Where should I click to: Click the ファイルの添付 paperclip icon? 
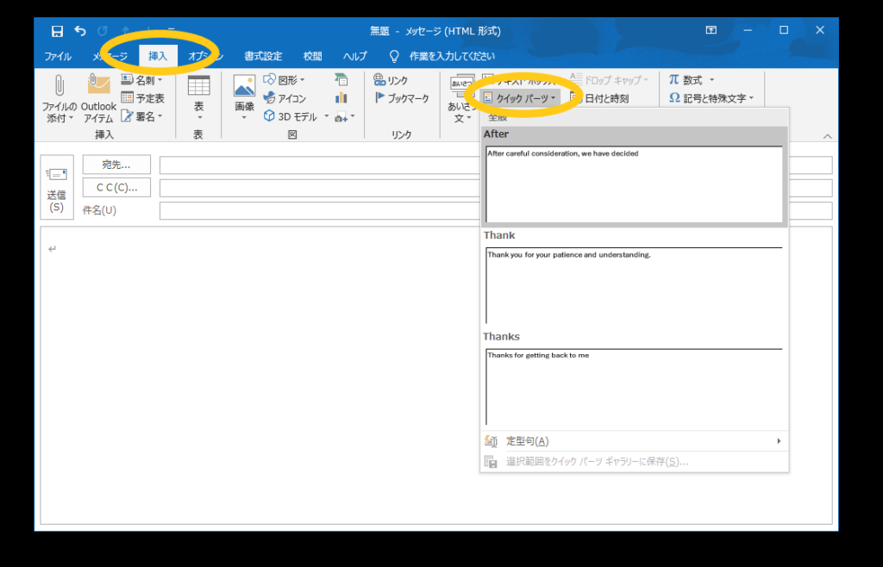pyautogui.click(x=59, y=87)
